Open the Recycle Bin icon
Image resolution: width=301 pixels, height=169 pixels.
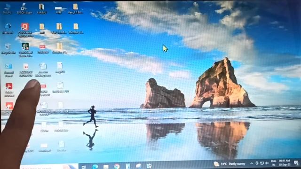pyautogui.click(x=8, y=49)
